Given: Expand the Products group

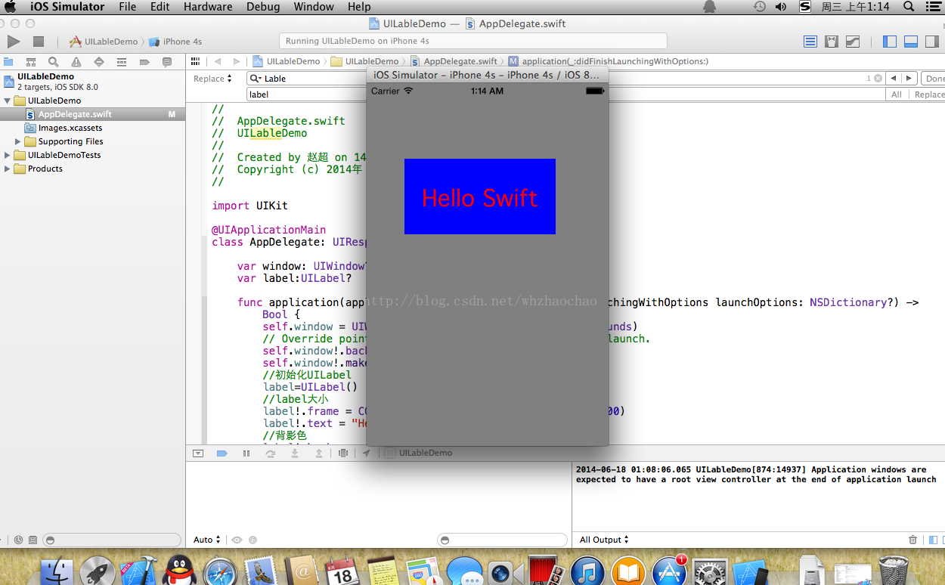Looking at the screenshot, I should 8,169.
